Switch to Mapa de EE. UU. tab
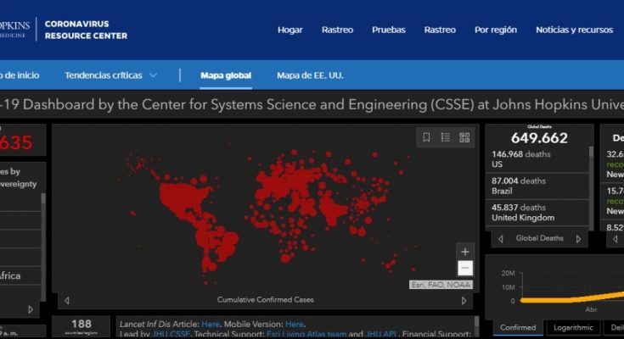Image resolution: width=624 pixels, height=339 pixels. coord(310,75)
